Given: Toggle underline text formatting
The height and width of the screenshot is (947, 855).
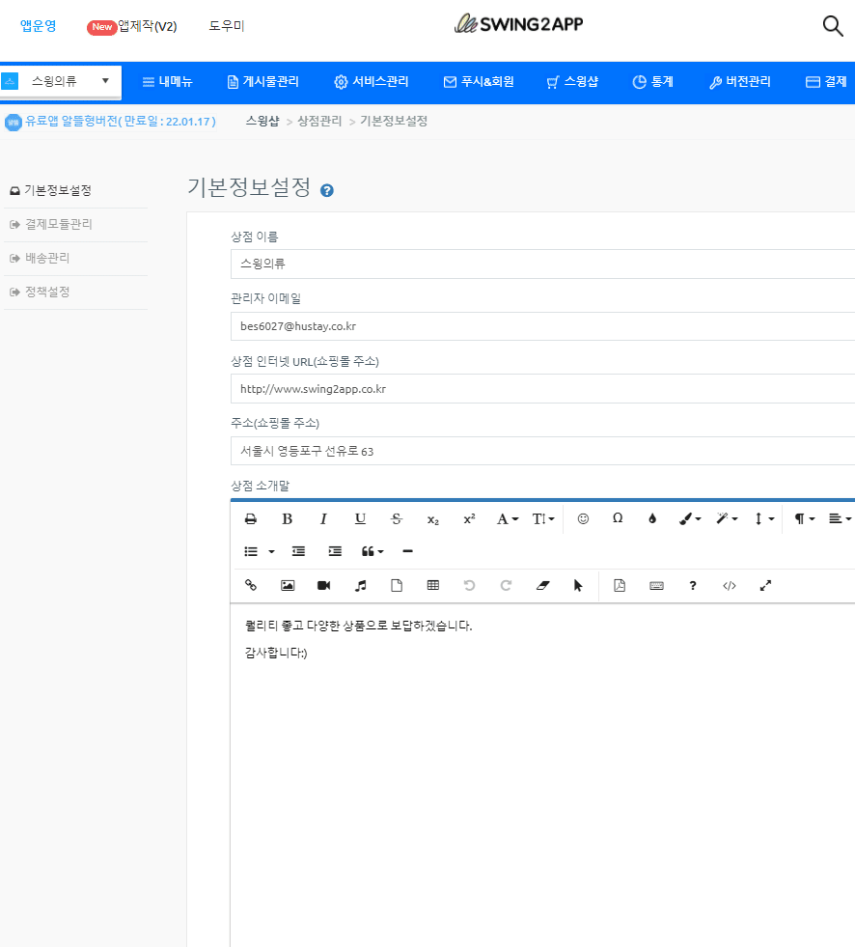Looking at the screenshot, I should coord(360,518).
